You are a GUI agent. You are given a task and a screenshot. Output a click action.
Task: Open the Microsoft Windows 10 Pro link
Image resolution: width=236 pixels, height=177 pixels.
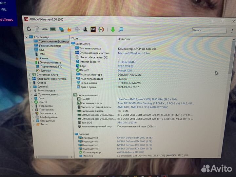click(134, 53)
